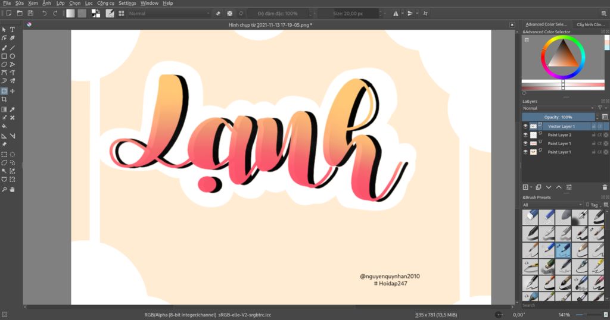Select the Crop tool
Screen dimensions: 610x320
(4, 99)
